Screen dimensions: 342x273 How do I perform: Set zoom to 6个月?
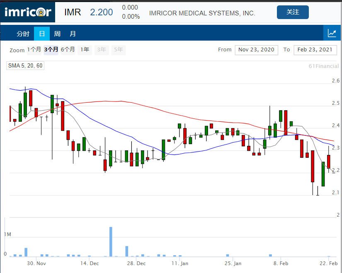coord(68,49)
